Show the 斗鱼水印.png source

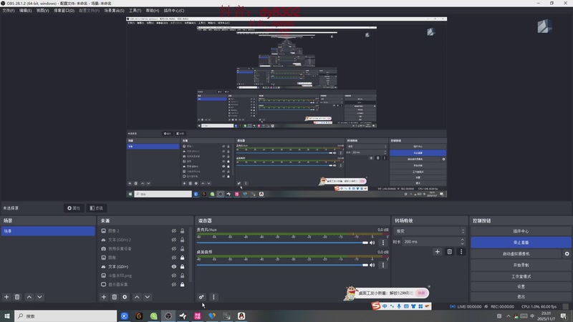point(174,275)
